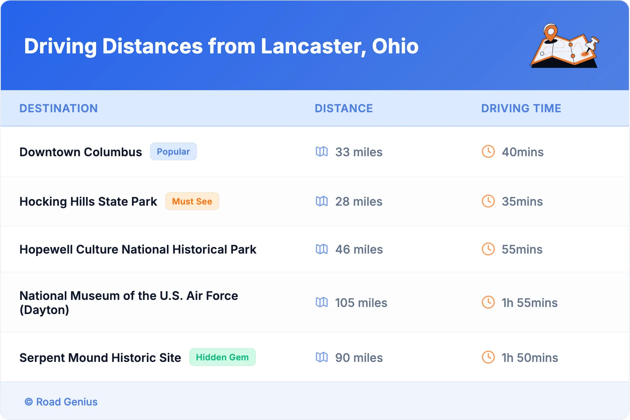630x420 pixels.
Task: Open the Road Genius copyright link
Action: (61, 402)
